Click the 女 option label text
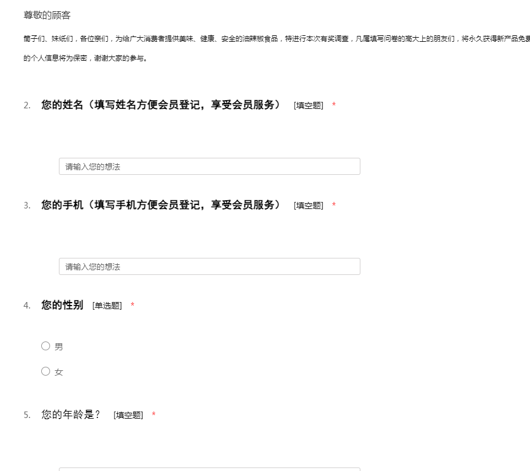The image size is (530, 471). [59, 372]
